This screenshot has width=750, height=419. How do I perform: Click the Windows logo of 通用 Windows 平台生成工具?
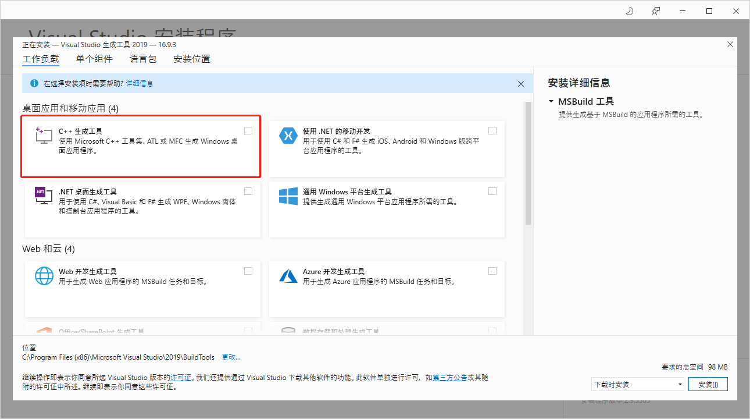(288, 196)
